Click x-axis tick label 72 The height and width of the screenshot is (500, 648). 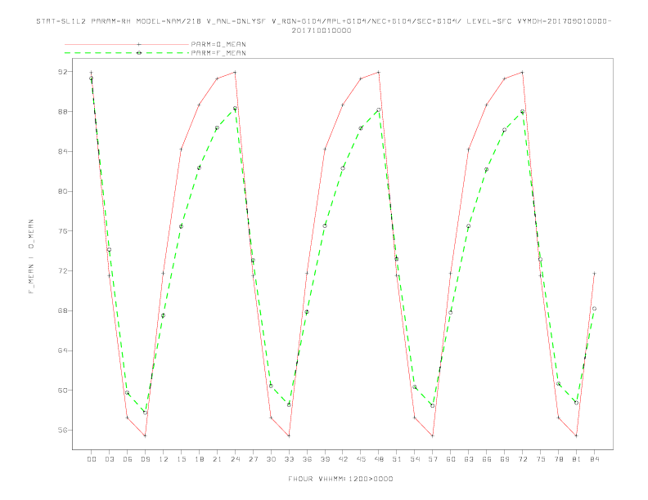pos(522,459)
